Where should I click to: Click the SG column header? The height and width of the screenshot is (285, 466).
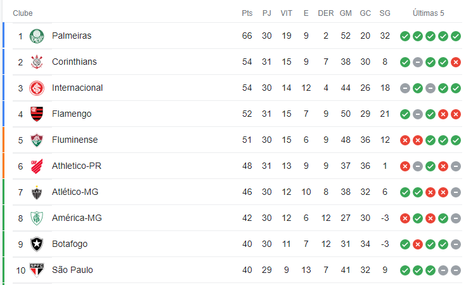click(x=385, y=13)
